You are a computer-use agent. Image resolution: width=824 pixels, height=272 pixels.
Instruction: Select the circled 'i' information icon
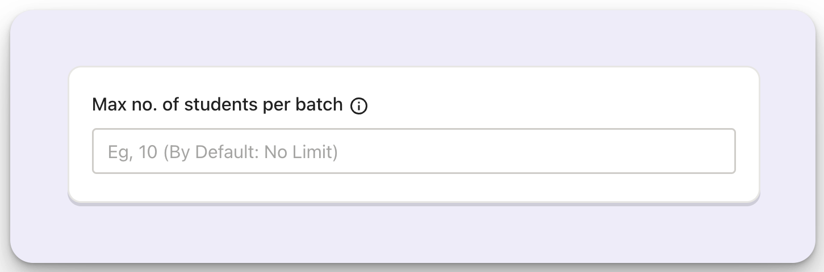(359, 106)
